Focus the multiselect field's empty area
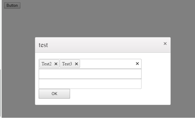Image resolution: width=195 pixels, height=118 pixels. click(x=106, y=64)
